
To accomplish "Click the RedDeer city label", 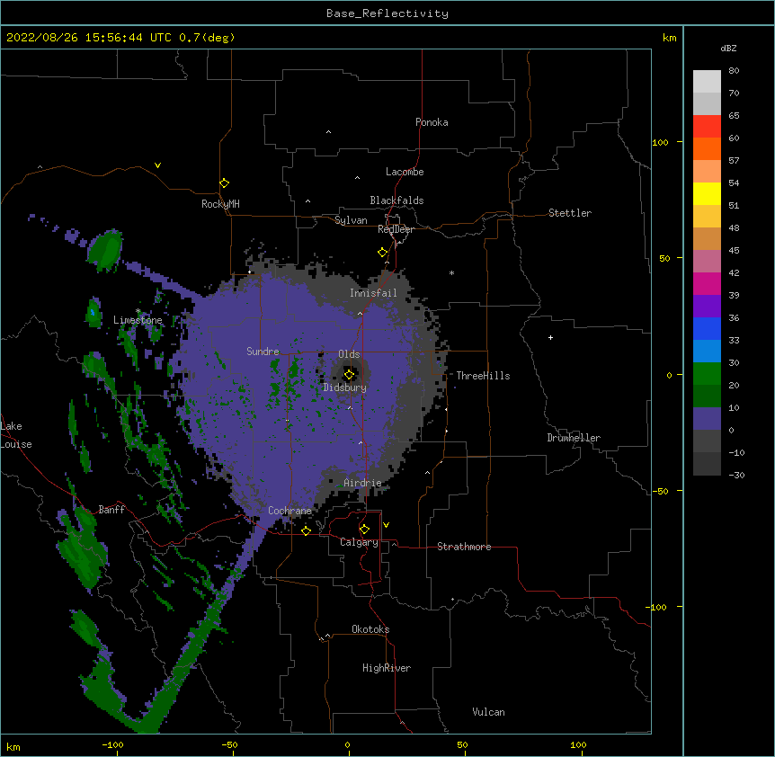I will (x=396, y=229).
